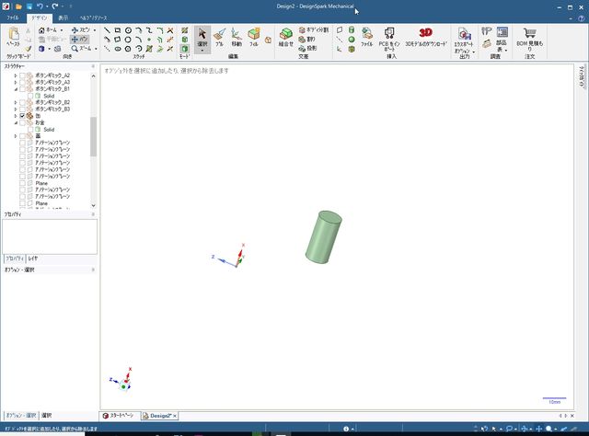Collapse the お金 tree node

pyautogui.click(x=16, y=123)
